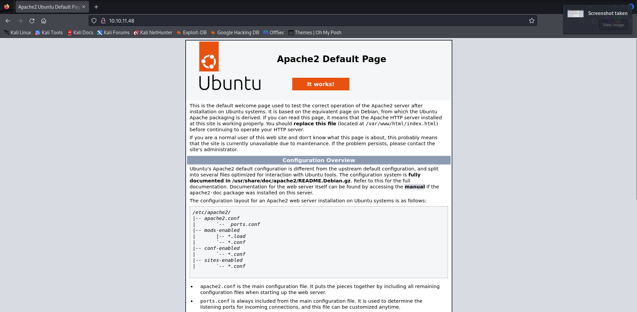637x312 pixels.
Task: Open the tracking protection shield icon
Action: 94,21
